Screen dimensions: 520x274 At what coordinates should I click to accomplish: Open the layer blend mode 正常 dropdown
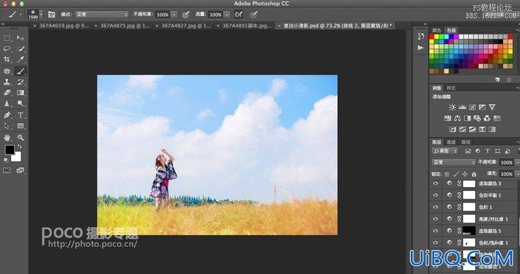pyautogui.click(x=454, y=162)
